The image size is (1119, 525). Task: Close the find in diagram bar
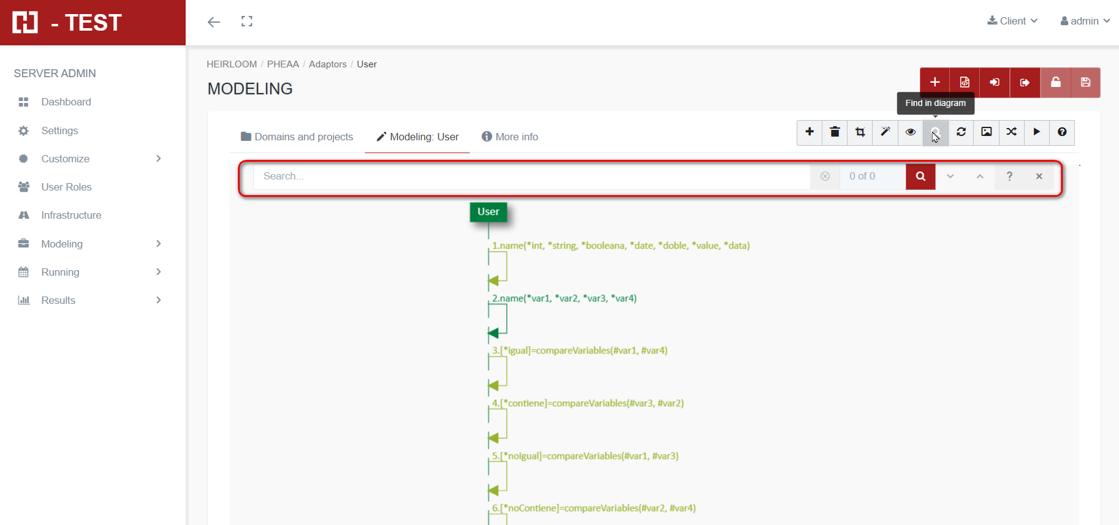tap(1039, 176)
